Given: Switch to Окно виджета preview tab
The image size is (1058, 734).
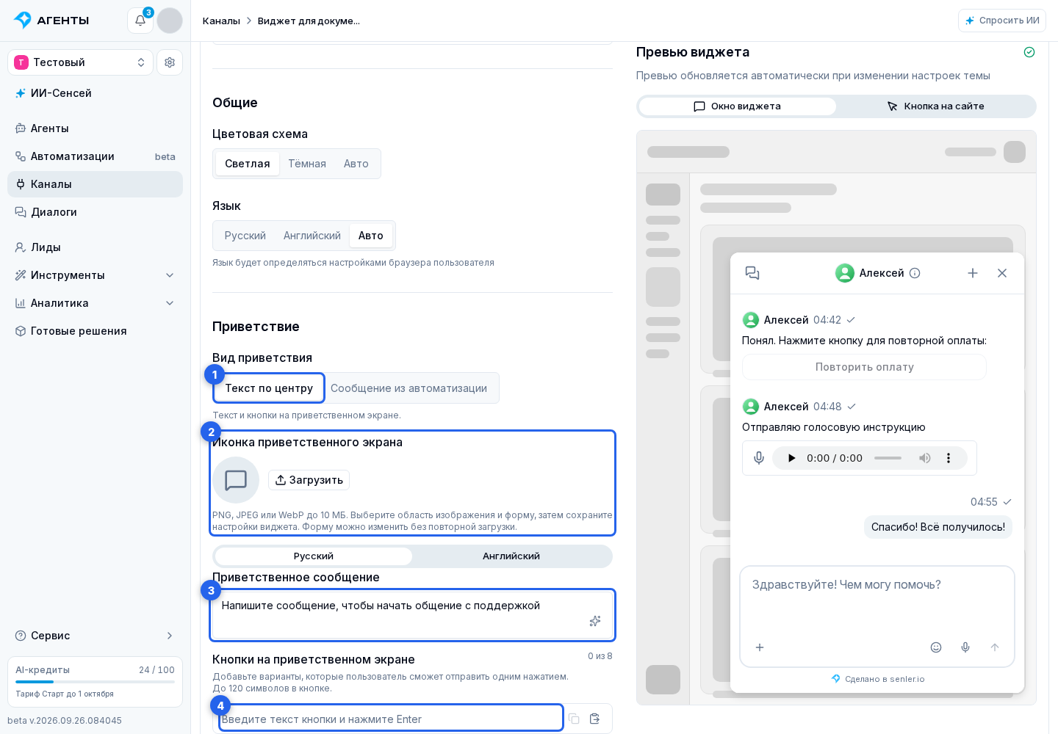Looking at the screenshot, I should (x=738, y=106).
